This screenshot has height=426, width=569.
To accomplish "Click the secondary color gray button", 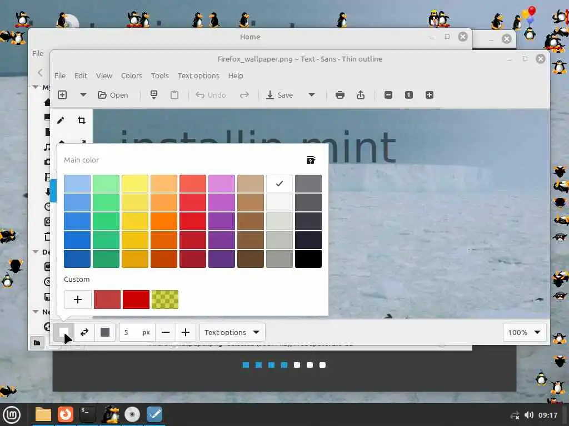I will click(x=105, y=332).
